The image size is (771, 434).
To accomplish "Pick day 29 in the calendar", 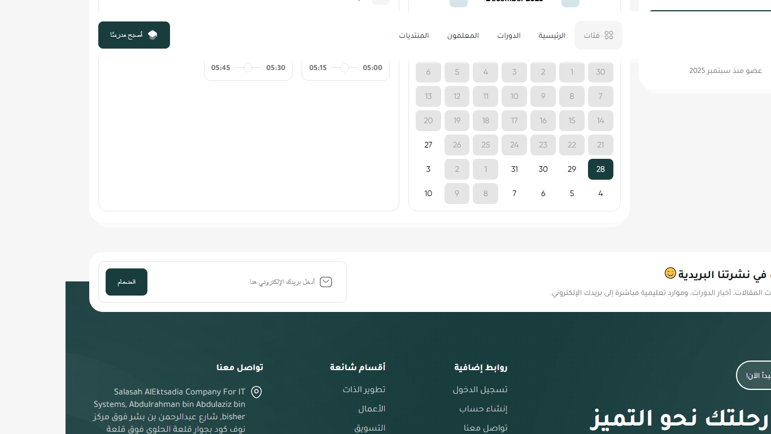I will pos(572,169).
